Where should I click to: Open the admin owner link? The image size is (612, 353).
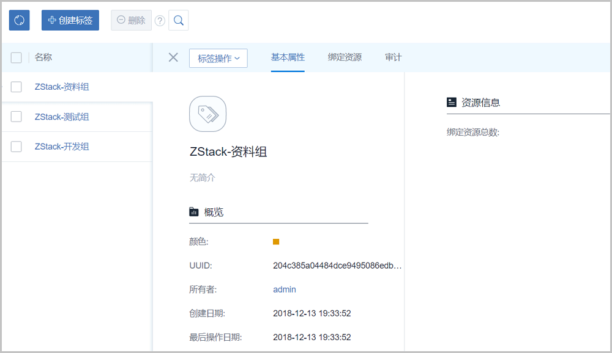[x=285, y=289]
